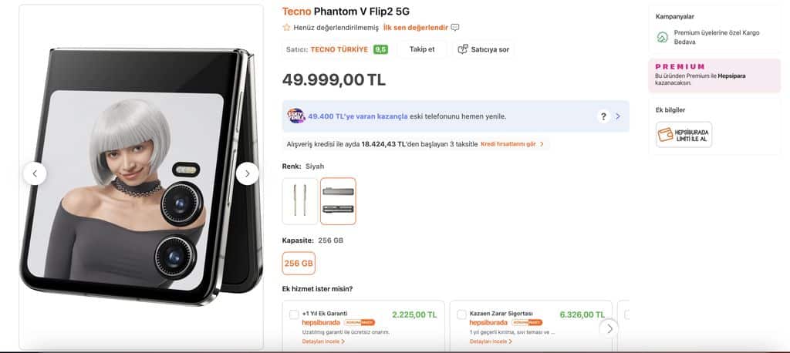
Task: Select the black Siyah variant thumbnail
Action: [338, 201]
